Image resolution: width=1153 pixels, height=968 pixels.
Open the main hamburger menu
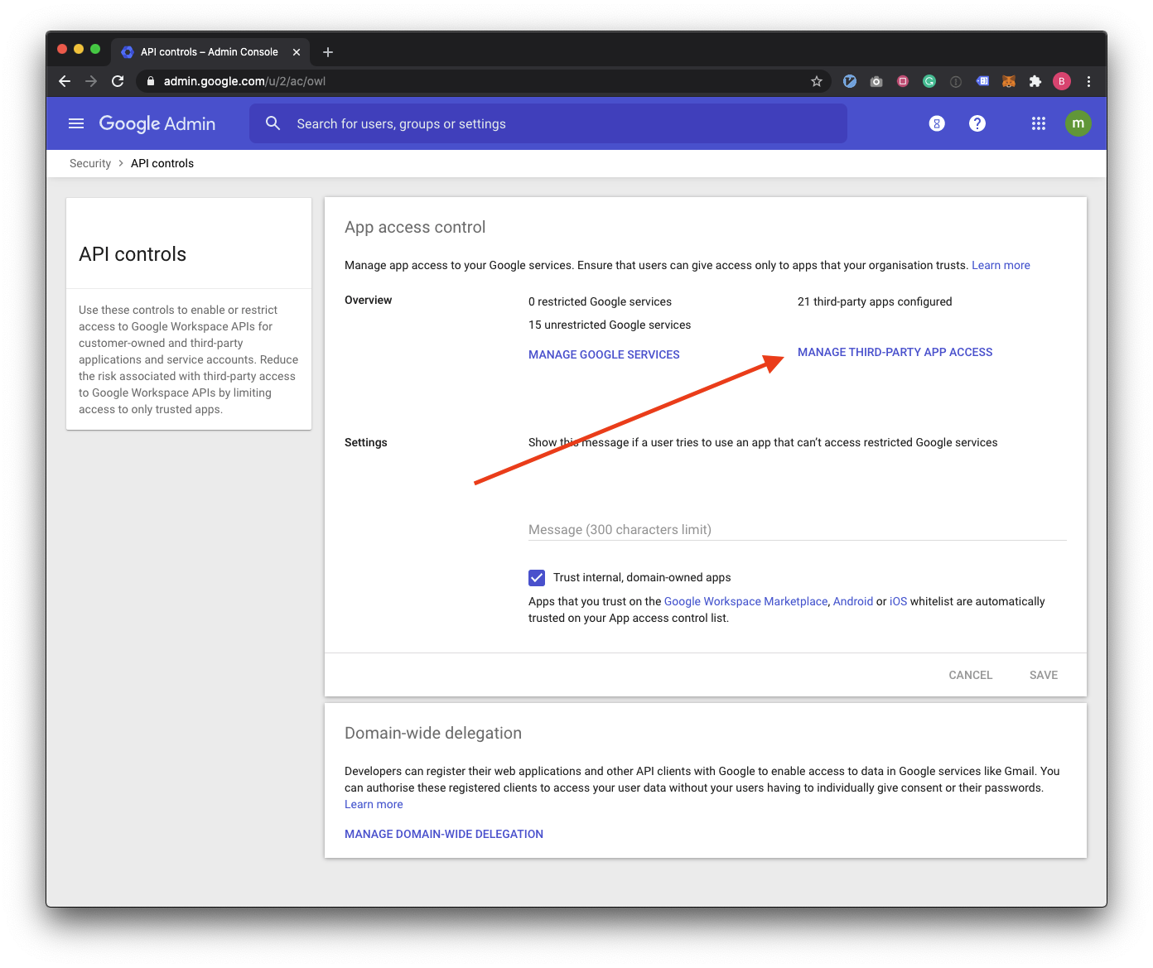pyautogui.click(x=76, y=123)
